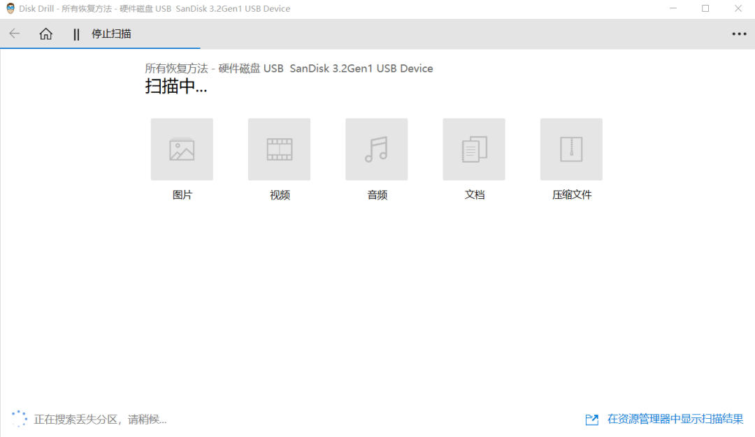Click the spinning scan progress indicator
The image size is (755, 437).
[x=16, y=417]
